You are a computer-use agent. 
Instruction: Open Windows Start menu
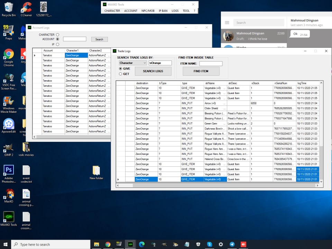click(x=6, y=245)
